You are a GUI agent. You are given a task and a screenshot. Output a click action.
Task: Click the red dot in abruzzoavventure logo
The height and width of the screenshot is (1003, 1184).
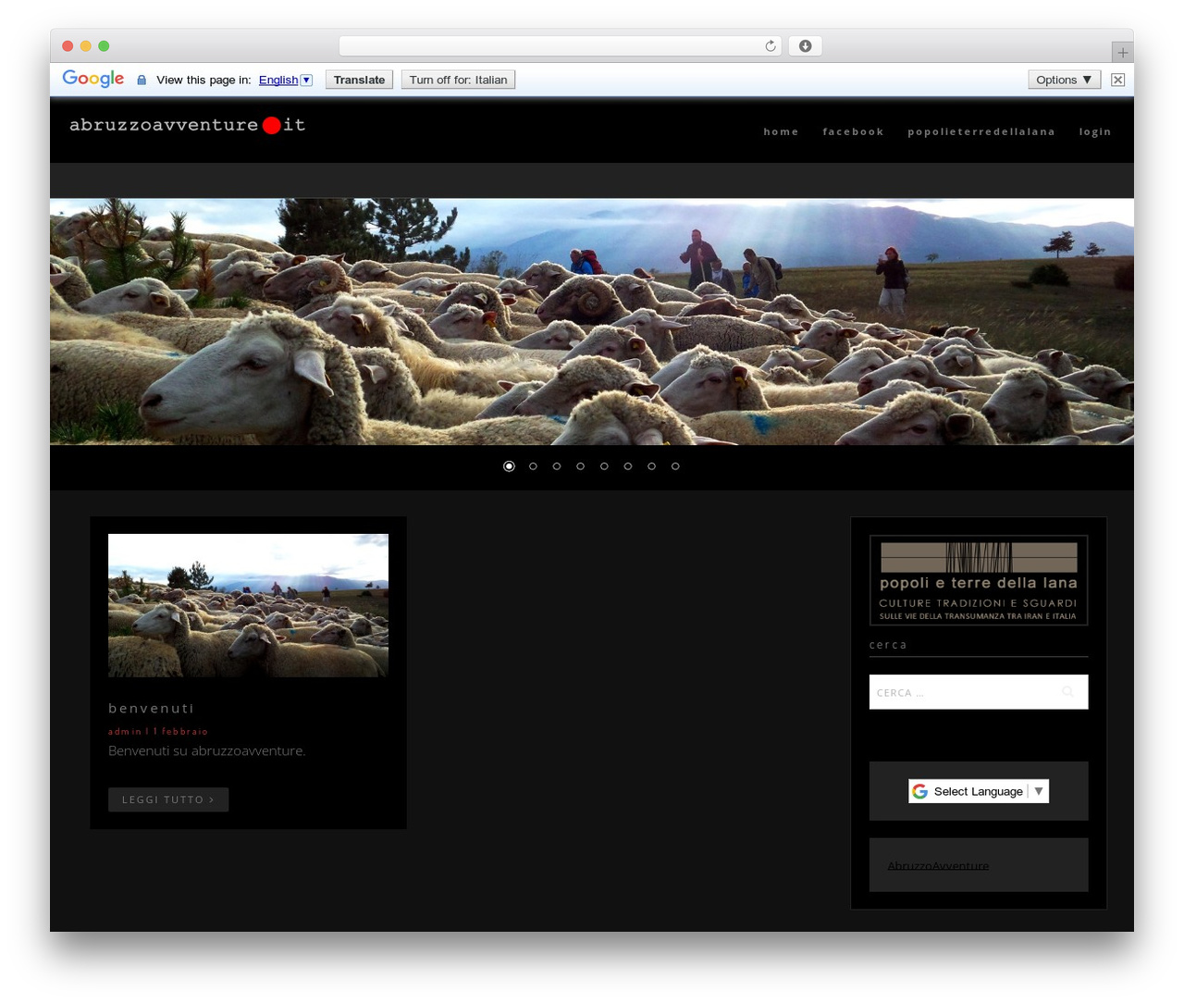coord(271,125)
